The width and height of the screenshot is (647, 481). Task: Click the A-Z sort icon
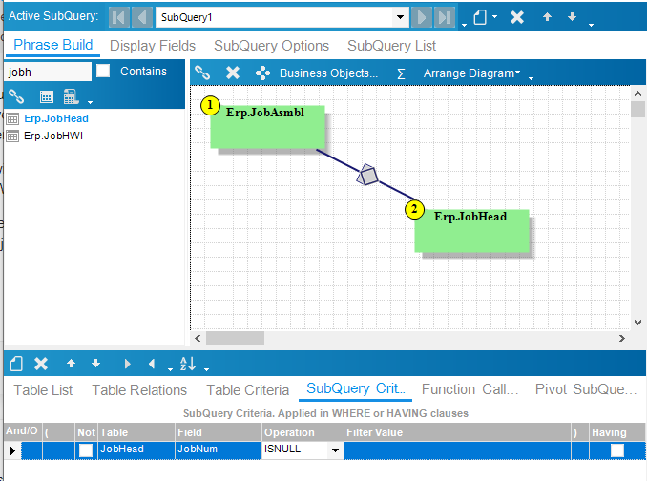tap(188, 364)
